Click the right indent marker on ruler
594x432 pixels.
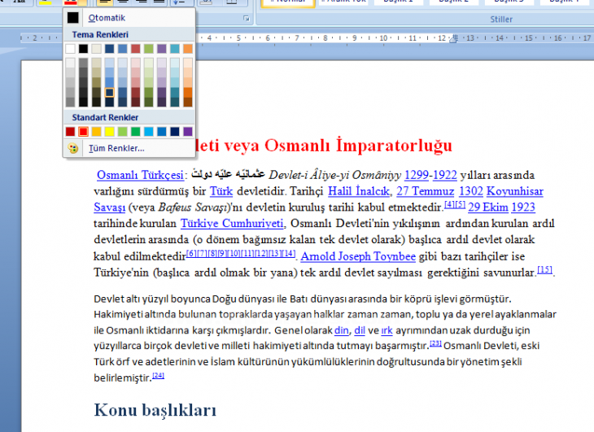pos(454,38)
